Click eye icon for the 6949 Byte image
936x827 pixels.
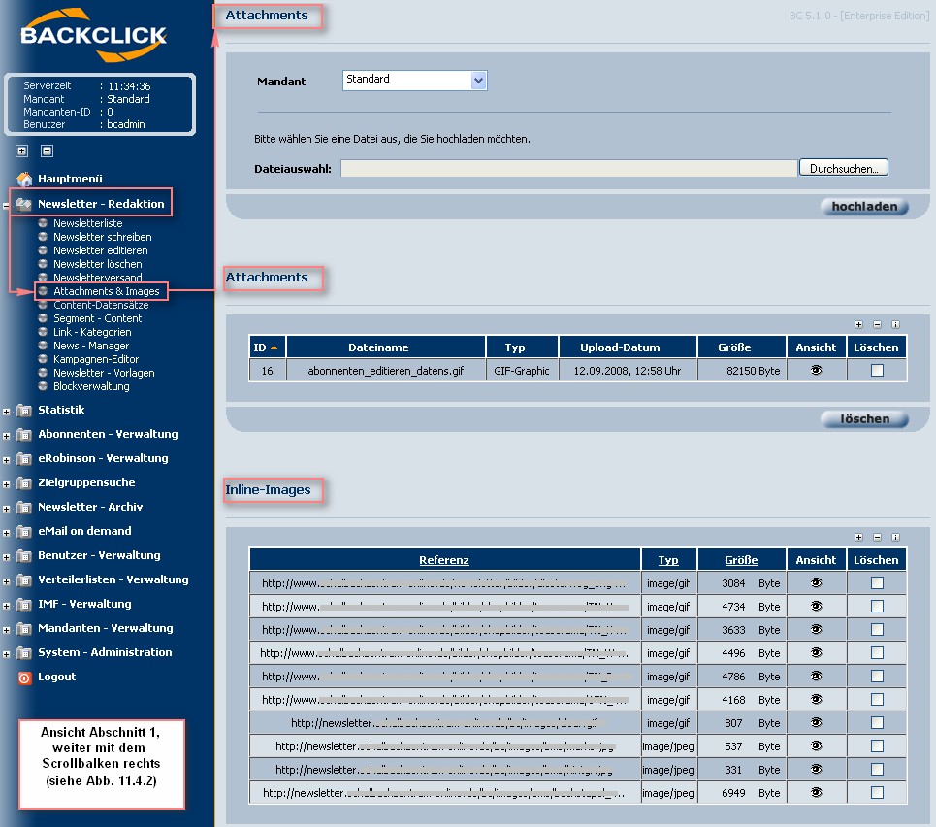pyautogui.click(x=816, y=793)
